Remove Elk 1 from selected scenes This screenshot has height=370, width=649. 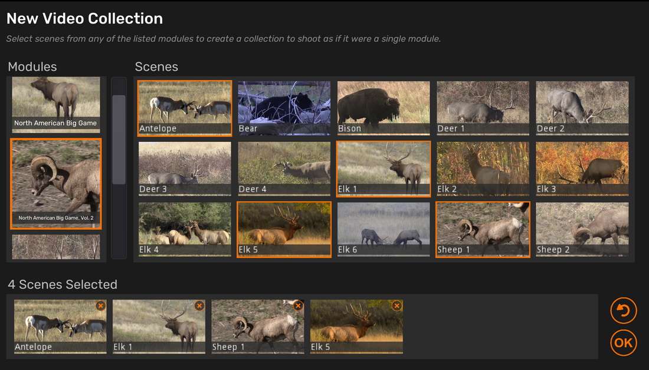pos(199,306)
